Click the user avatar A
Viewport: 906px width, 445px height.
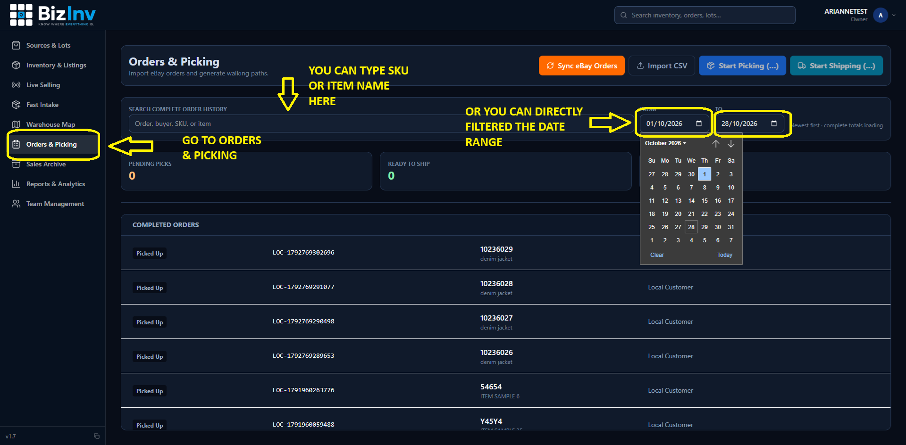point(881,15)
